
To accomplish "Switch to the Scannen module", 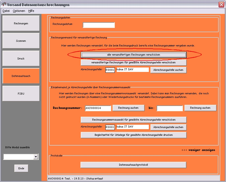I will (21, 41).
